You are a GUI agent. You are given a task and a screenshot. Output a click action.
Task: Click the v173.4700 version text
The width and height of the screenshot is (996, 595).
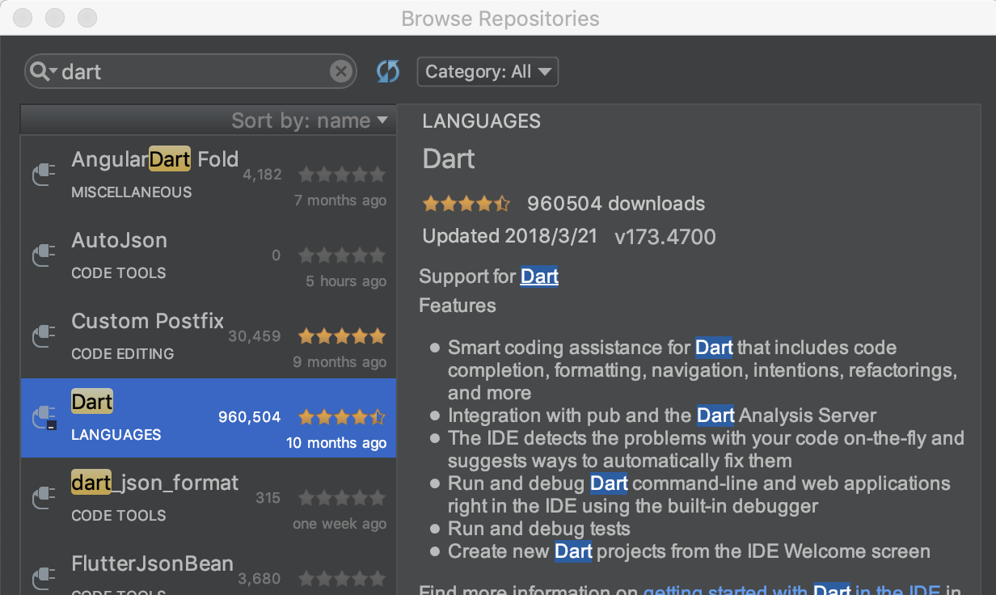click(x=665, y=237)
